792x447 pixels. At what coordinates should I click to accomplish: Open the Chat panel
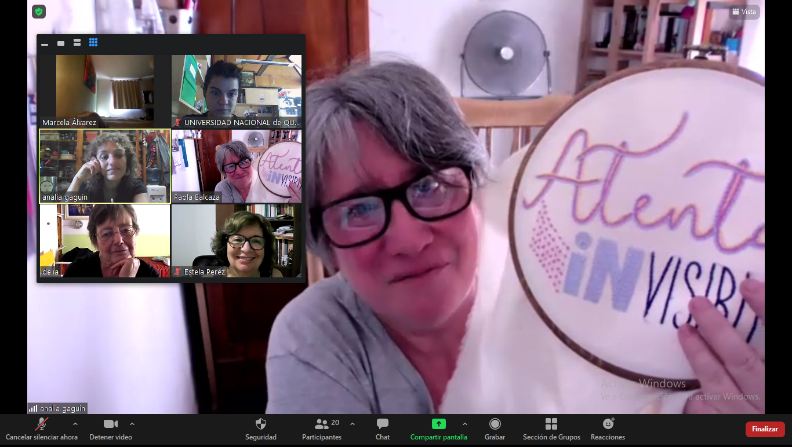[382, 428]
